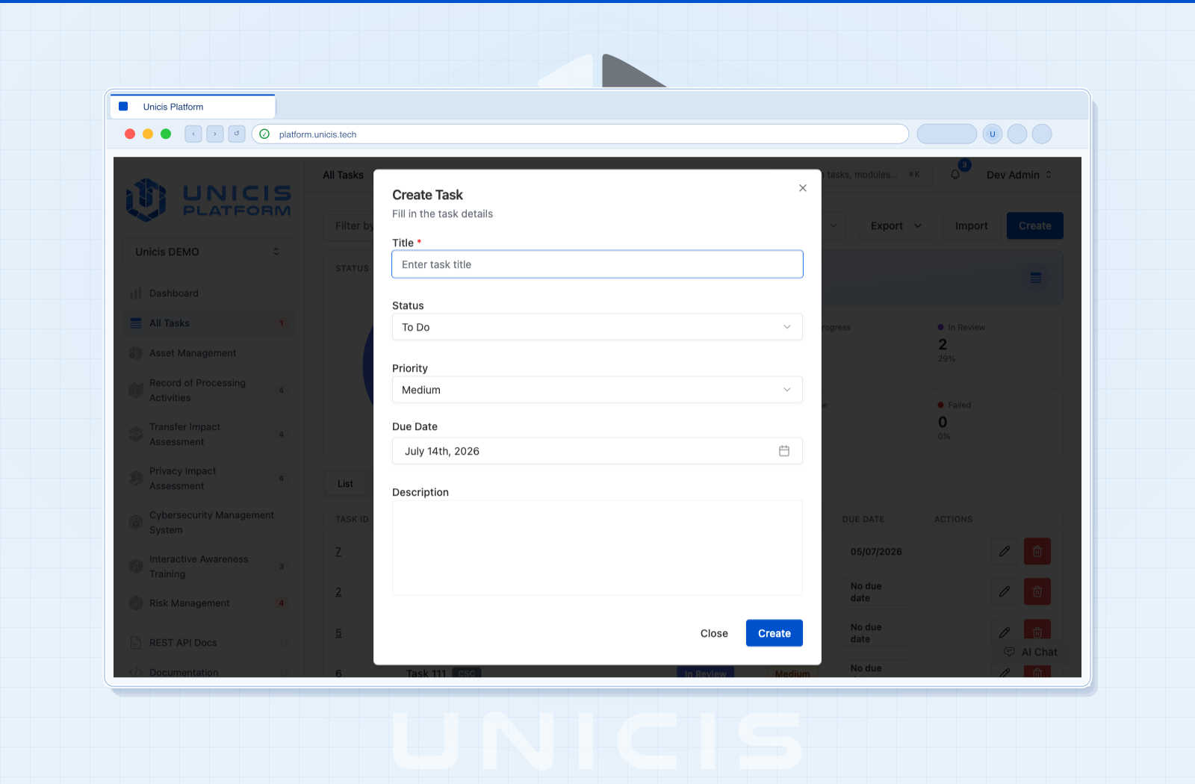Open the AI Chat widget
The width and height of the screenshot is (1195, 784).
coord(1031,652)
